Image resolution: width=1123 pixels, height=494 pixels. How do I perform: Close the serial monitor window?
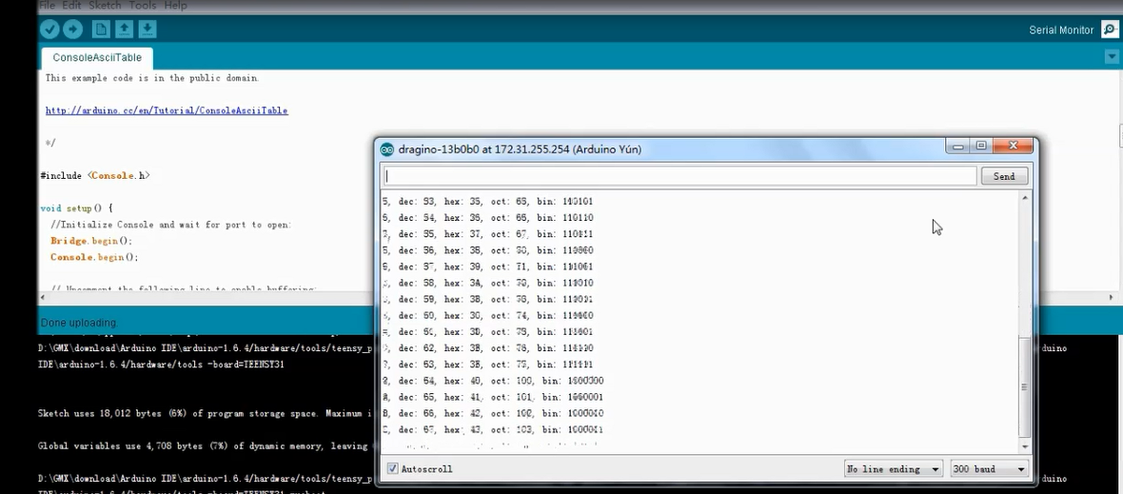click(x=1014, y=146)
